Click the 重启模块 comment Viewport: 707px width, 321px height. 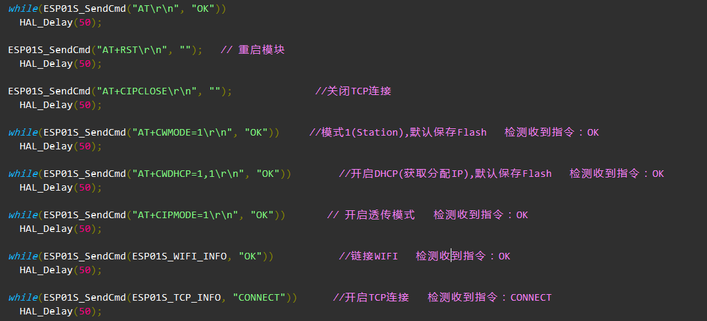pos(259,50)
